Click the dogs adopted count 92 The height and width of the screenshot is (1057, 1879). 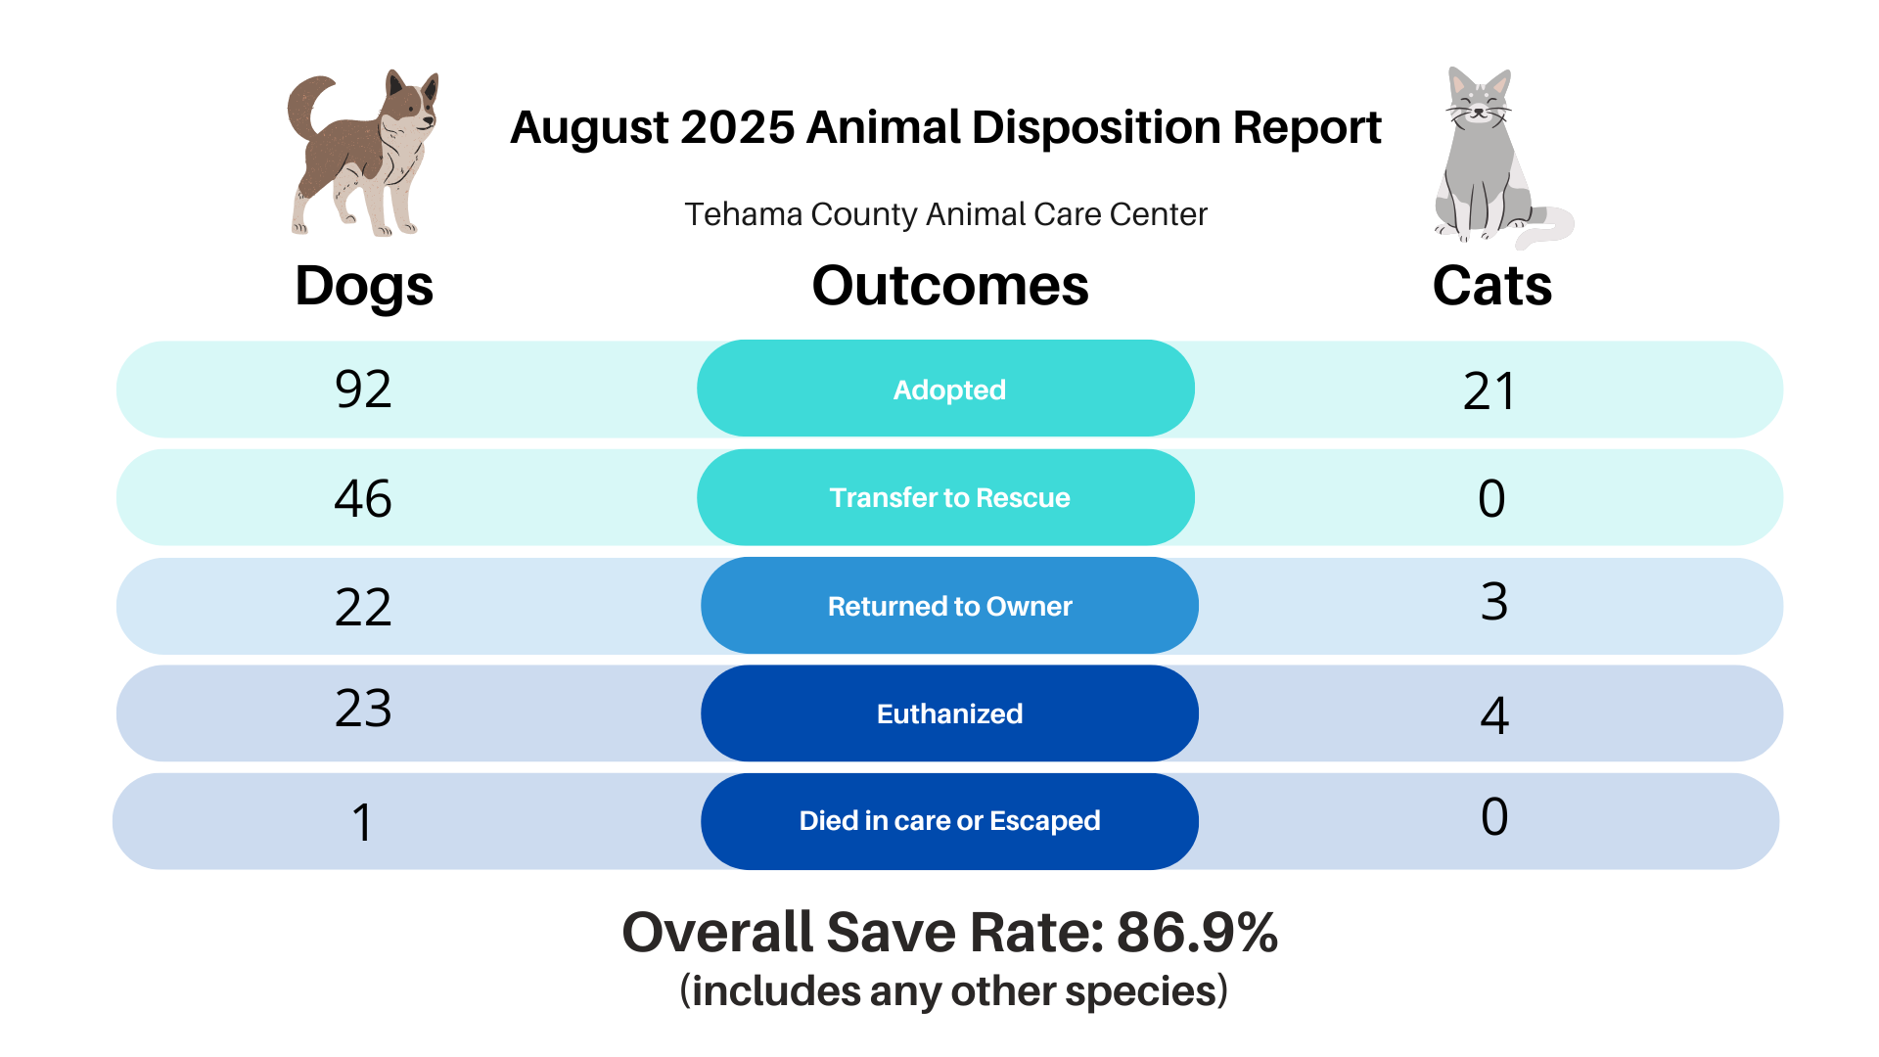click(363, 390)
